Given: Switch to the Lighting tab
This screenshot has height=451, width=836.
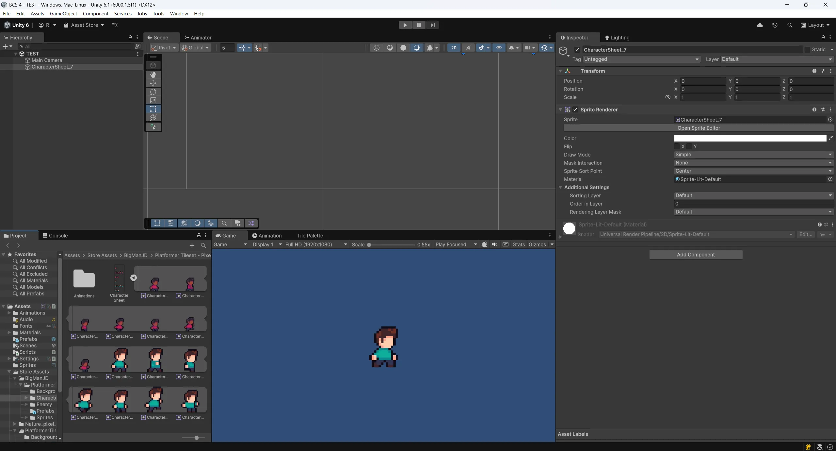Looking at the screenshot, I should (x=617, y=38).
